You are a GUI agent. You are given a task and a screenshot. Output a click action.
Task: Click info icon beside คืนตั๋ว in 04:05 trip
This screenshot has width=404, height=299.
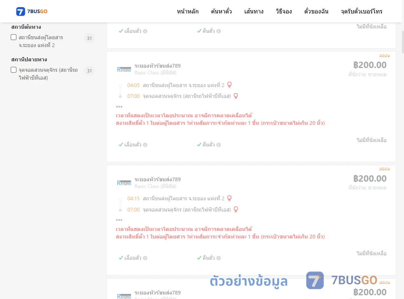click(x=219, y=145)
